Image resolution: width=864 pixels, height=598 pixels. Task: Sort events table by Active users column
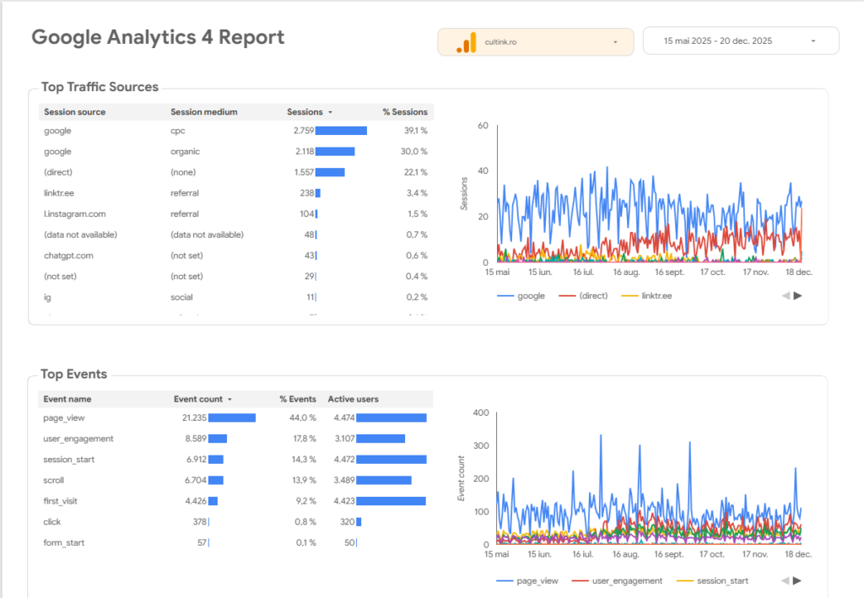coord(353,399)
